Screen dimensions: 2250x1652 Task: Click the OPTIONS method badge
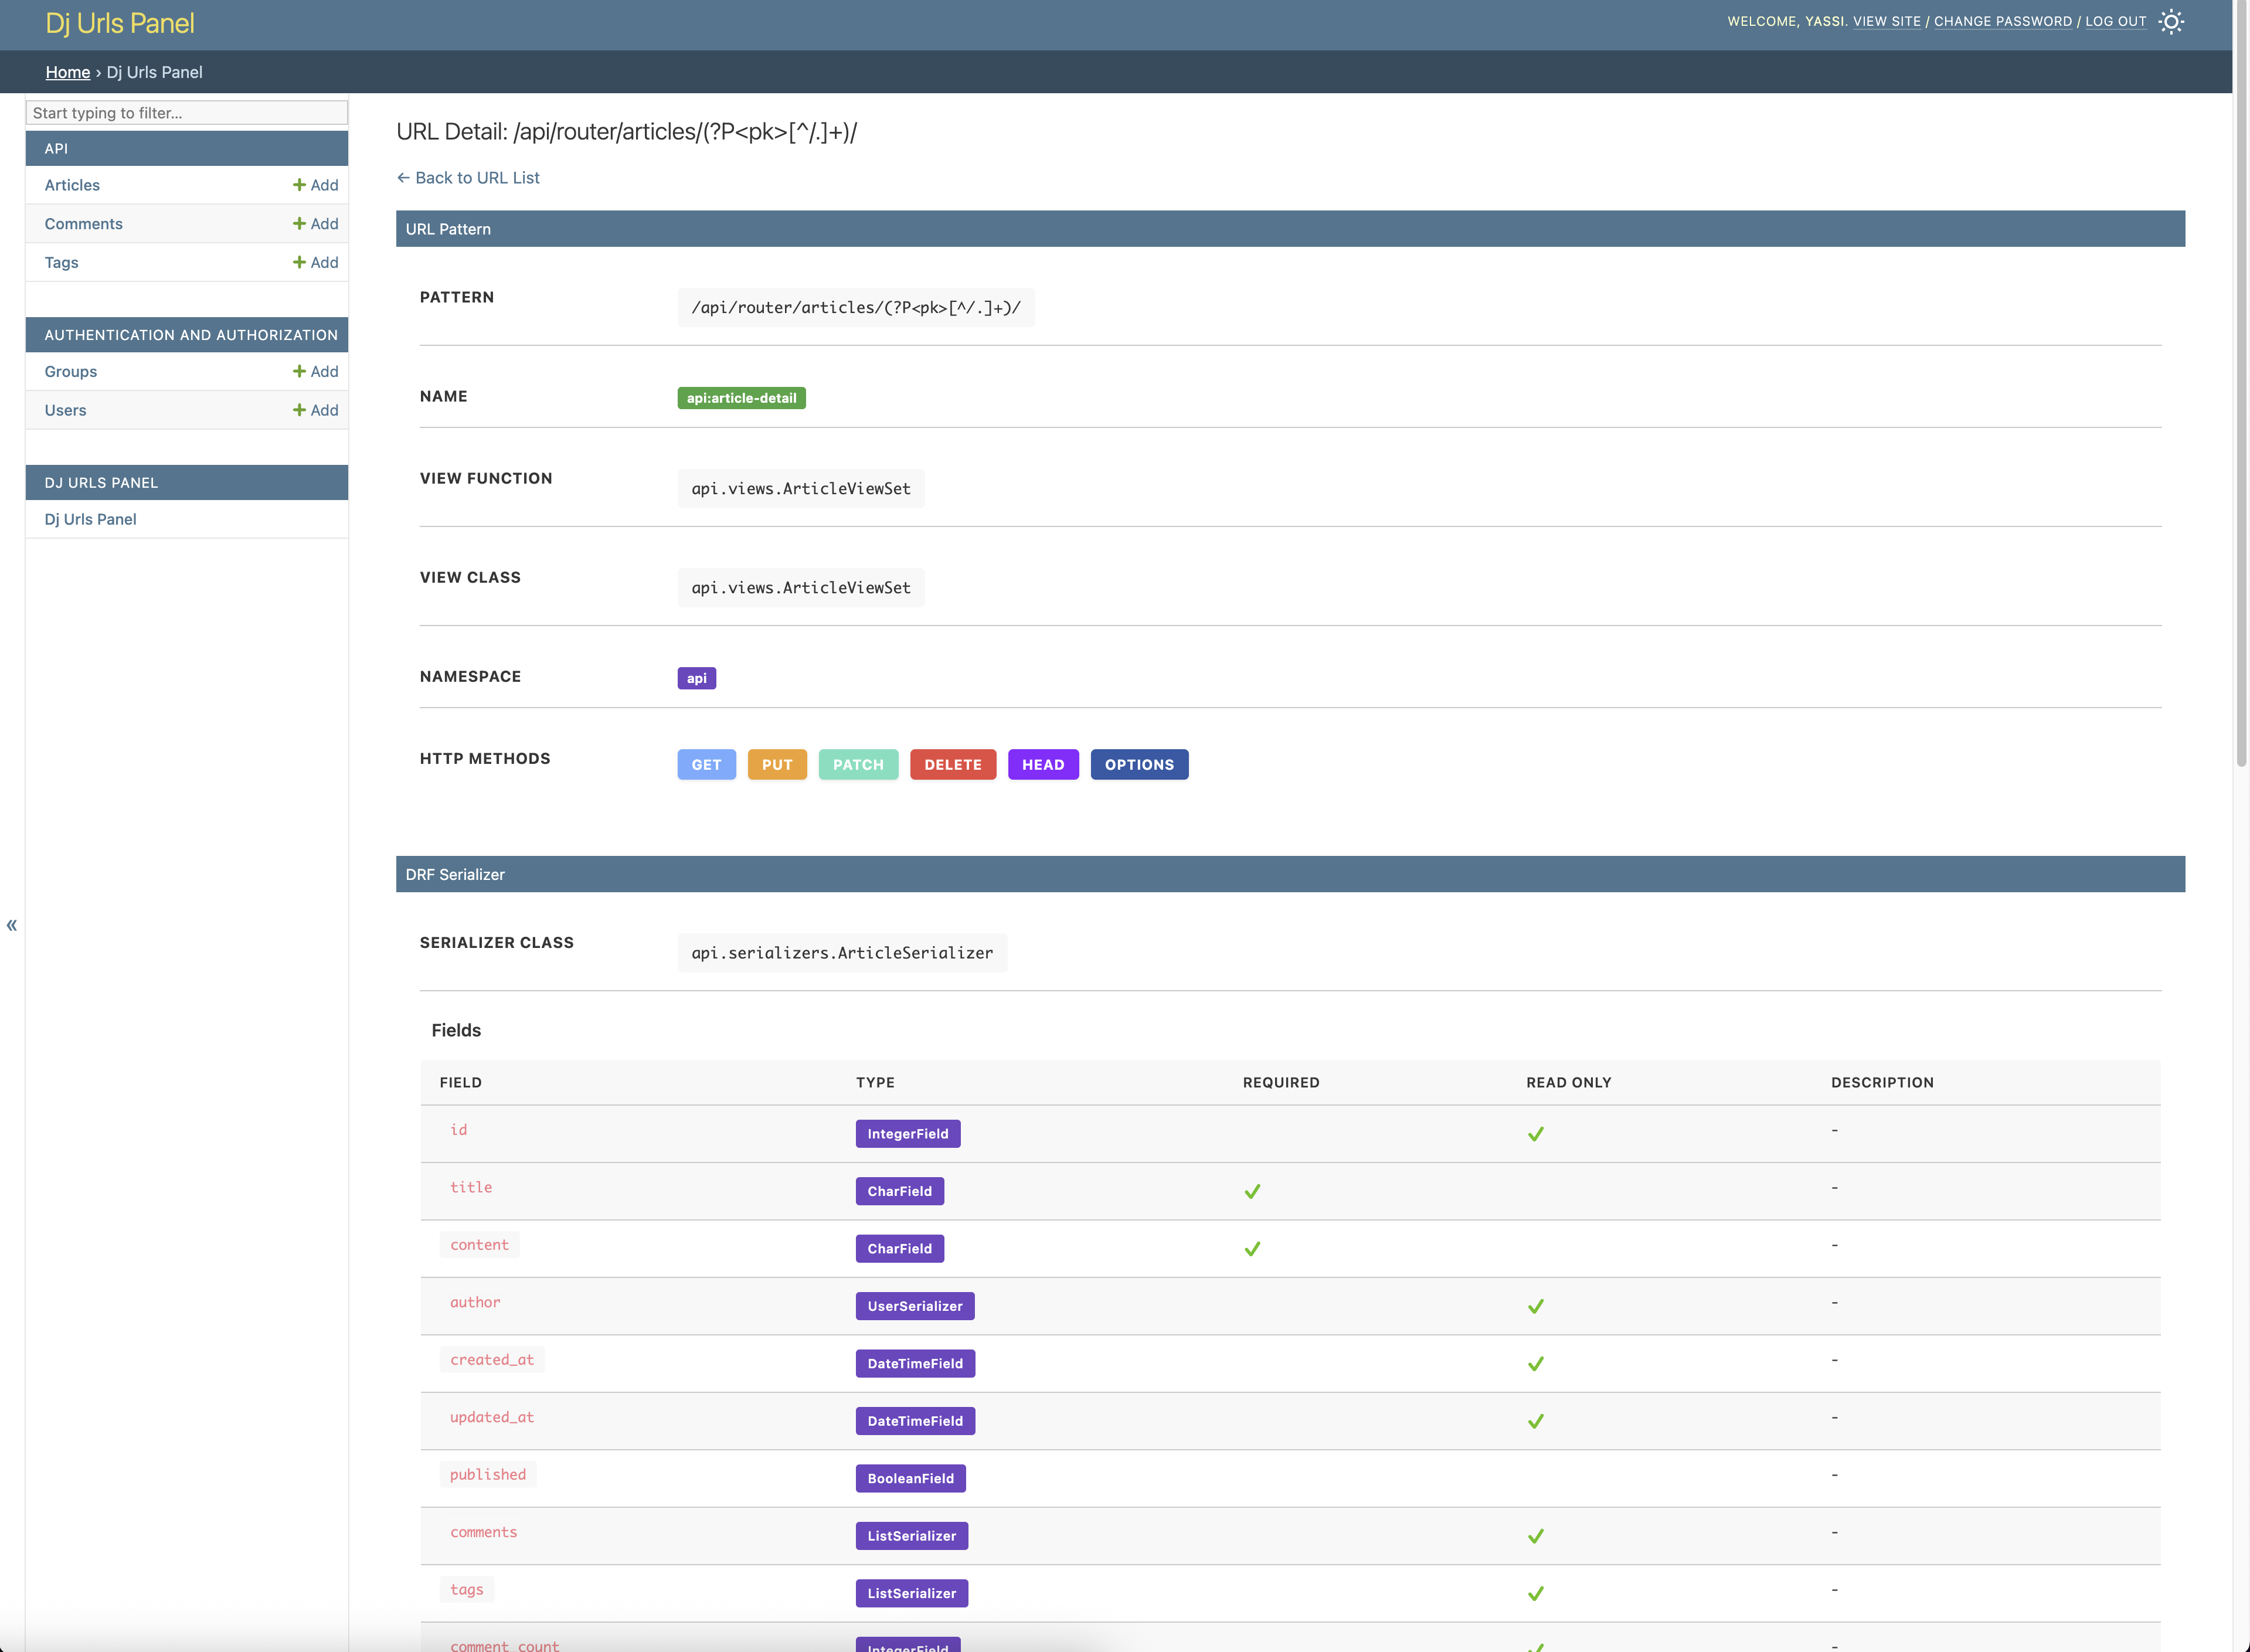coord(1139,765)
